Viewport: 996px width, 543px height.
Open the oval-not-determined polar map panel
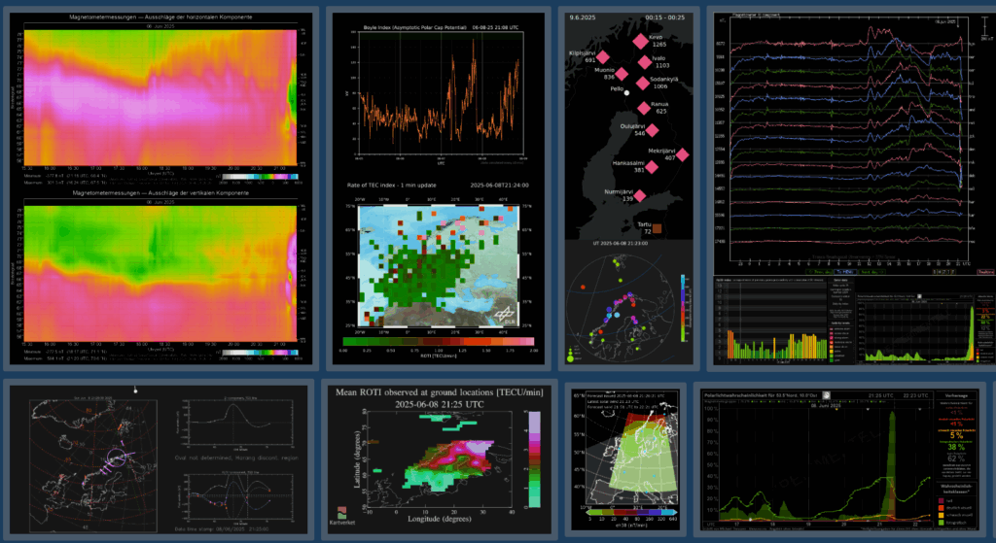coord(92,466)
